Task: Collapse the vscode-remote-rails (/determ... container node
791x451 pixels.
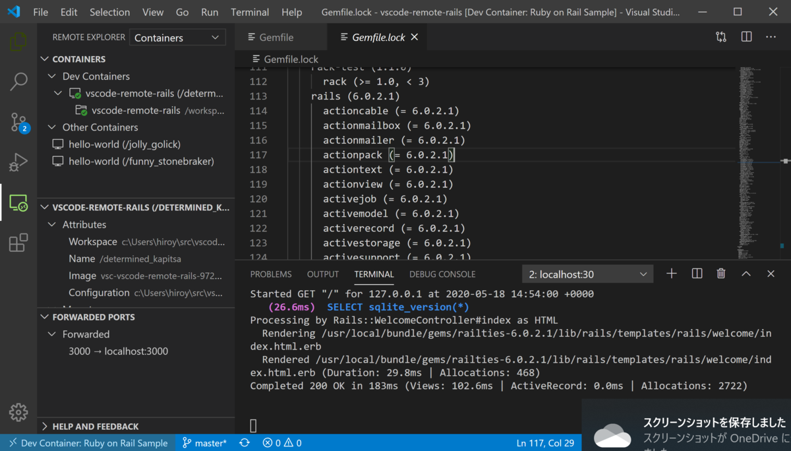Action: point(59,94)
